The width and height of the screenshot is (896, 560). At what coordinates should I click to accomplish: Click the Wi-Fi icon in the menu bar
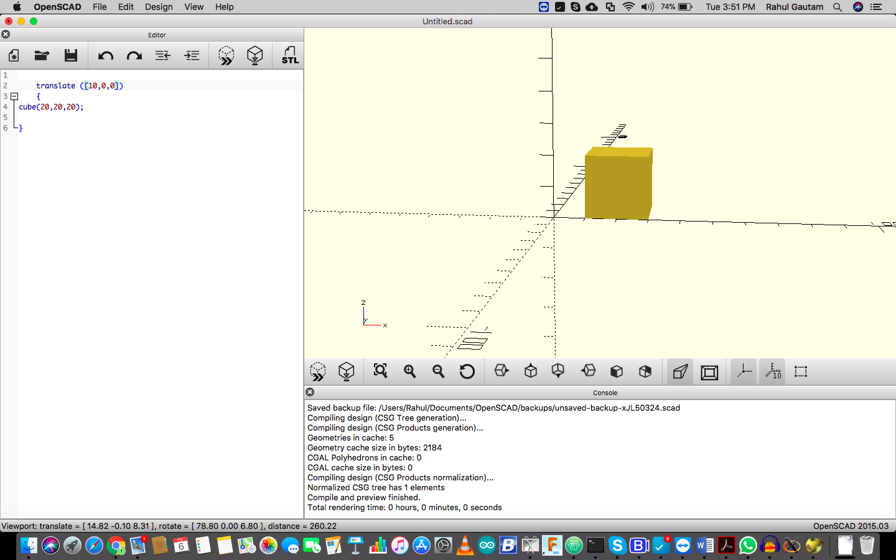click(628, 7)
